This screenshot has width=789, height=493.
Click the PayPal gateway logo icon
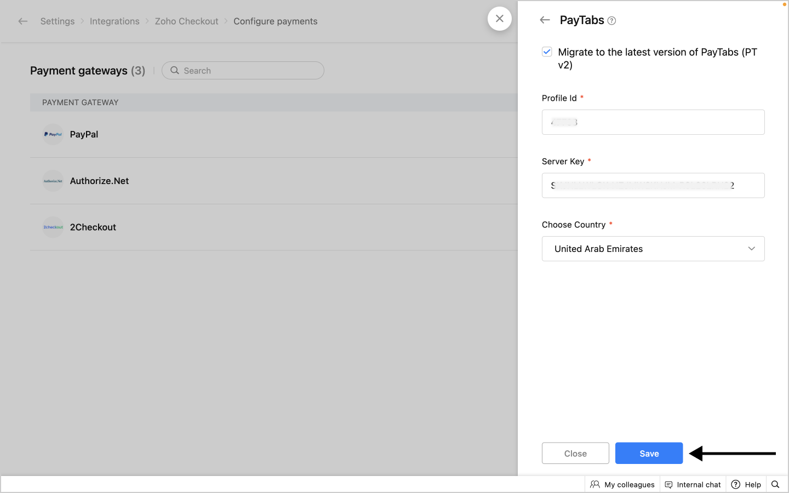click(x=53, y=134)
